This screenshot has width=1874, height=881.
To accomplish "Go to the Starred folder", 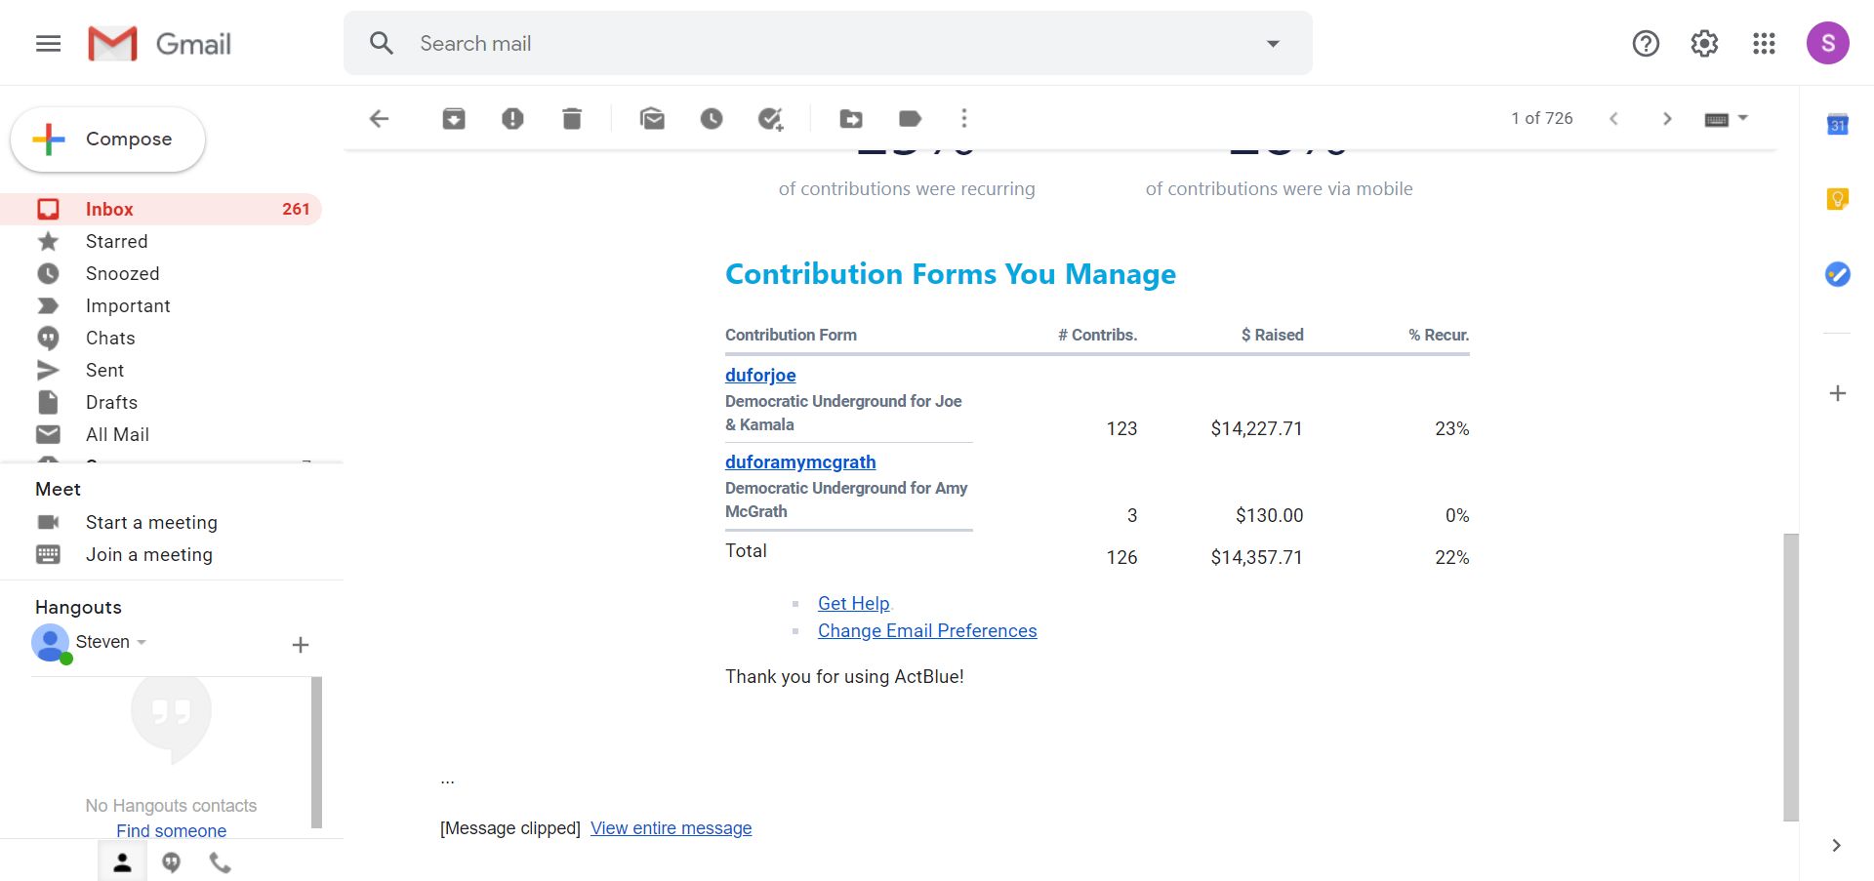I will click(x=116, y=241).
